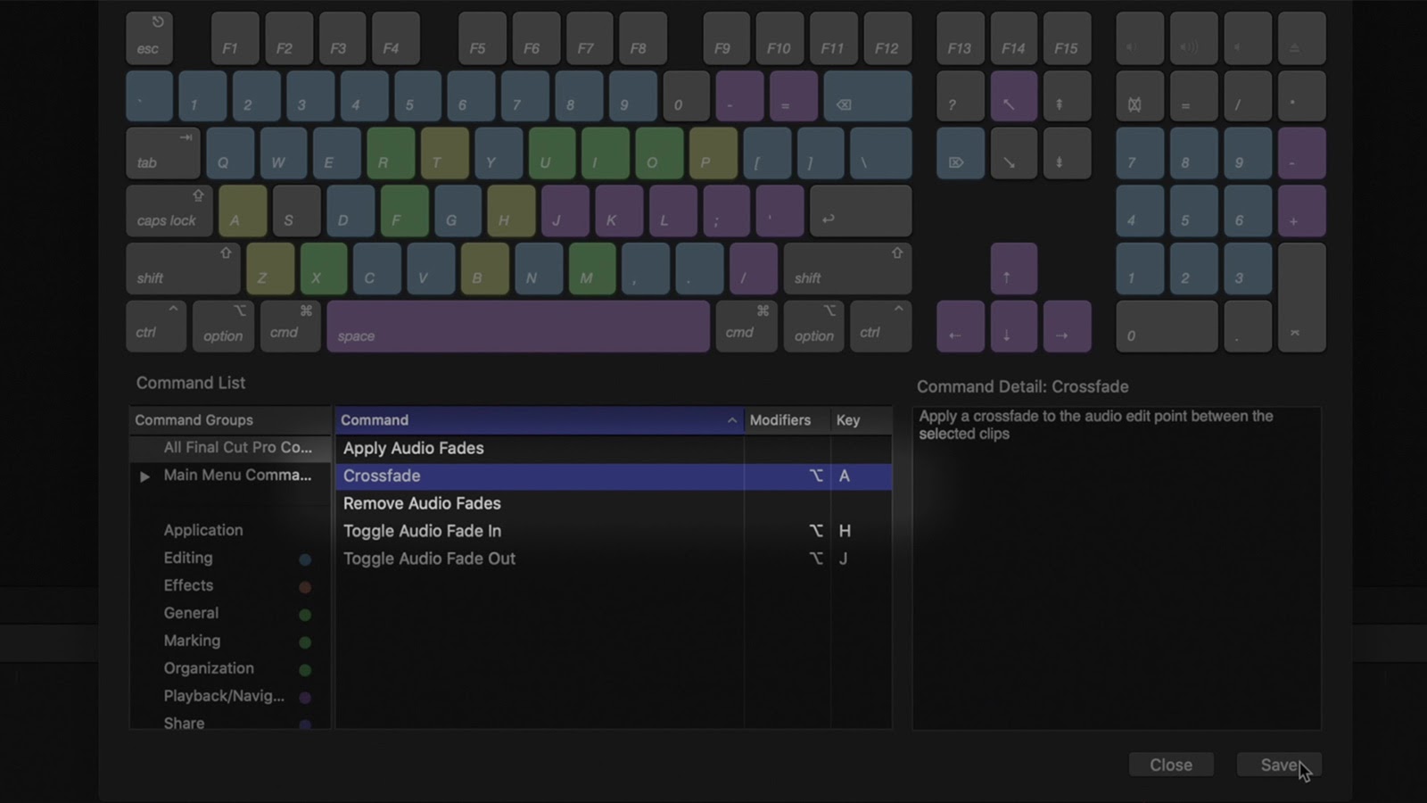Click the Key column header
Screen dimensions: 1427x803
(862, 420)
